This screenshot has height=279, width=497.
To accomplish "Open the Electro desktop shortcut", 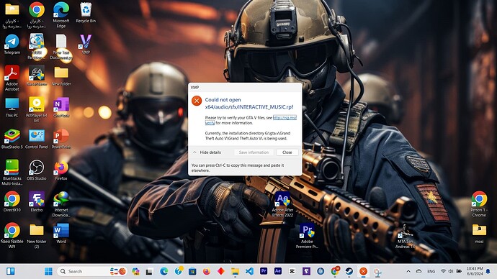I will click(x=37, y=201).
